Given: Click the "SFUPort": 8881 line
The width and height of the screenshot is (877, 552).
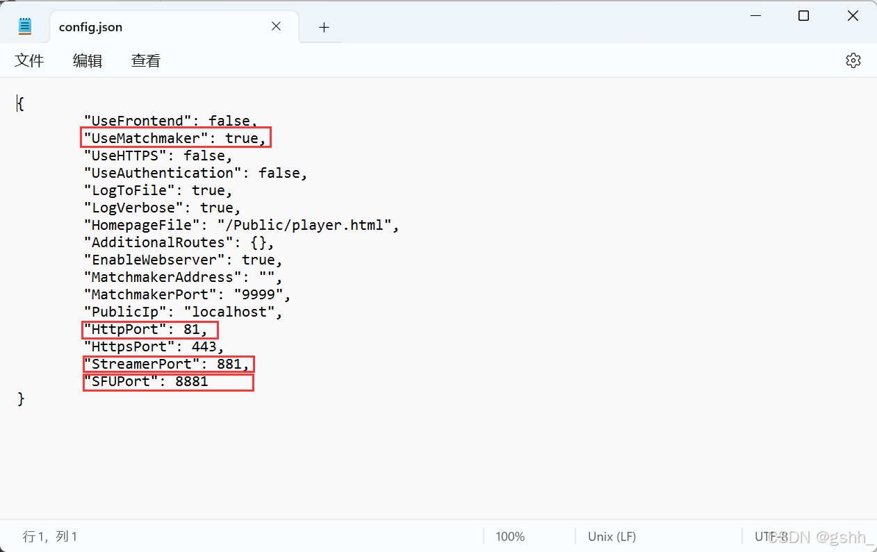Looking at the screenshot, I should point(145,381).
